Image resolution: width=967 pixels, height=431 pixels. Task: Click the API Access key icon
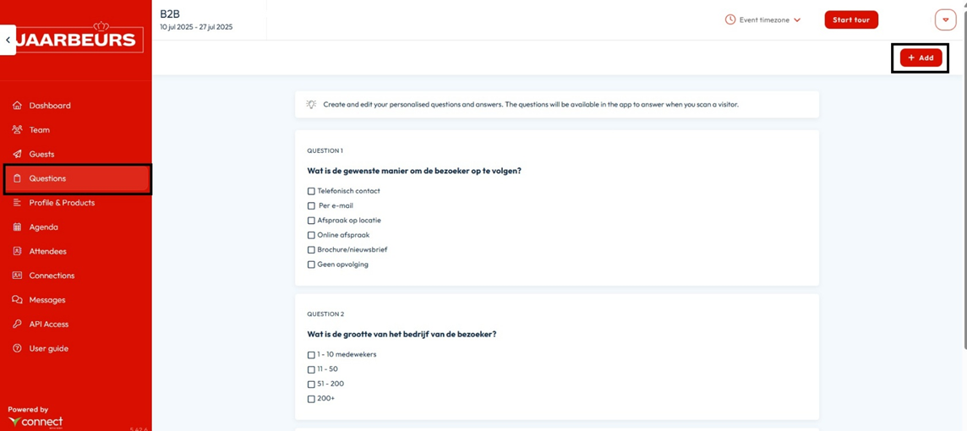[17, 325]
